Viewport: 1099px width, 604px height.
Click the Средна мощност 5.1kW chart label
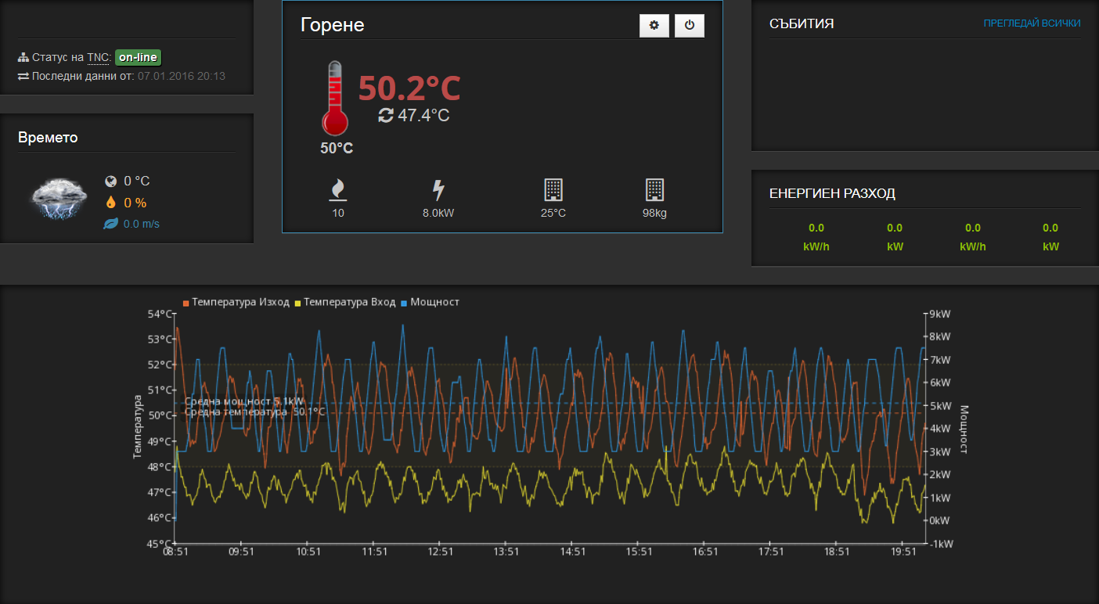[232, 401]
